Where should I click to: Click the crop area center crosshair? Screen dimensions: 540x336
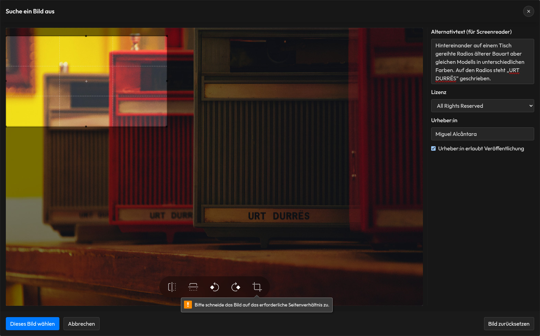pos(86,81)
